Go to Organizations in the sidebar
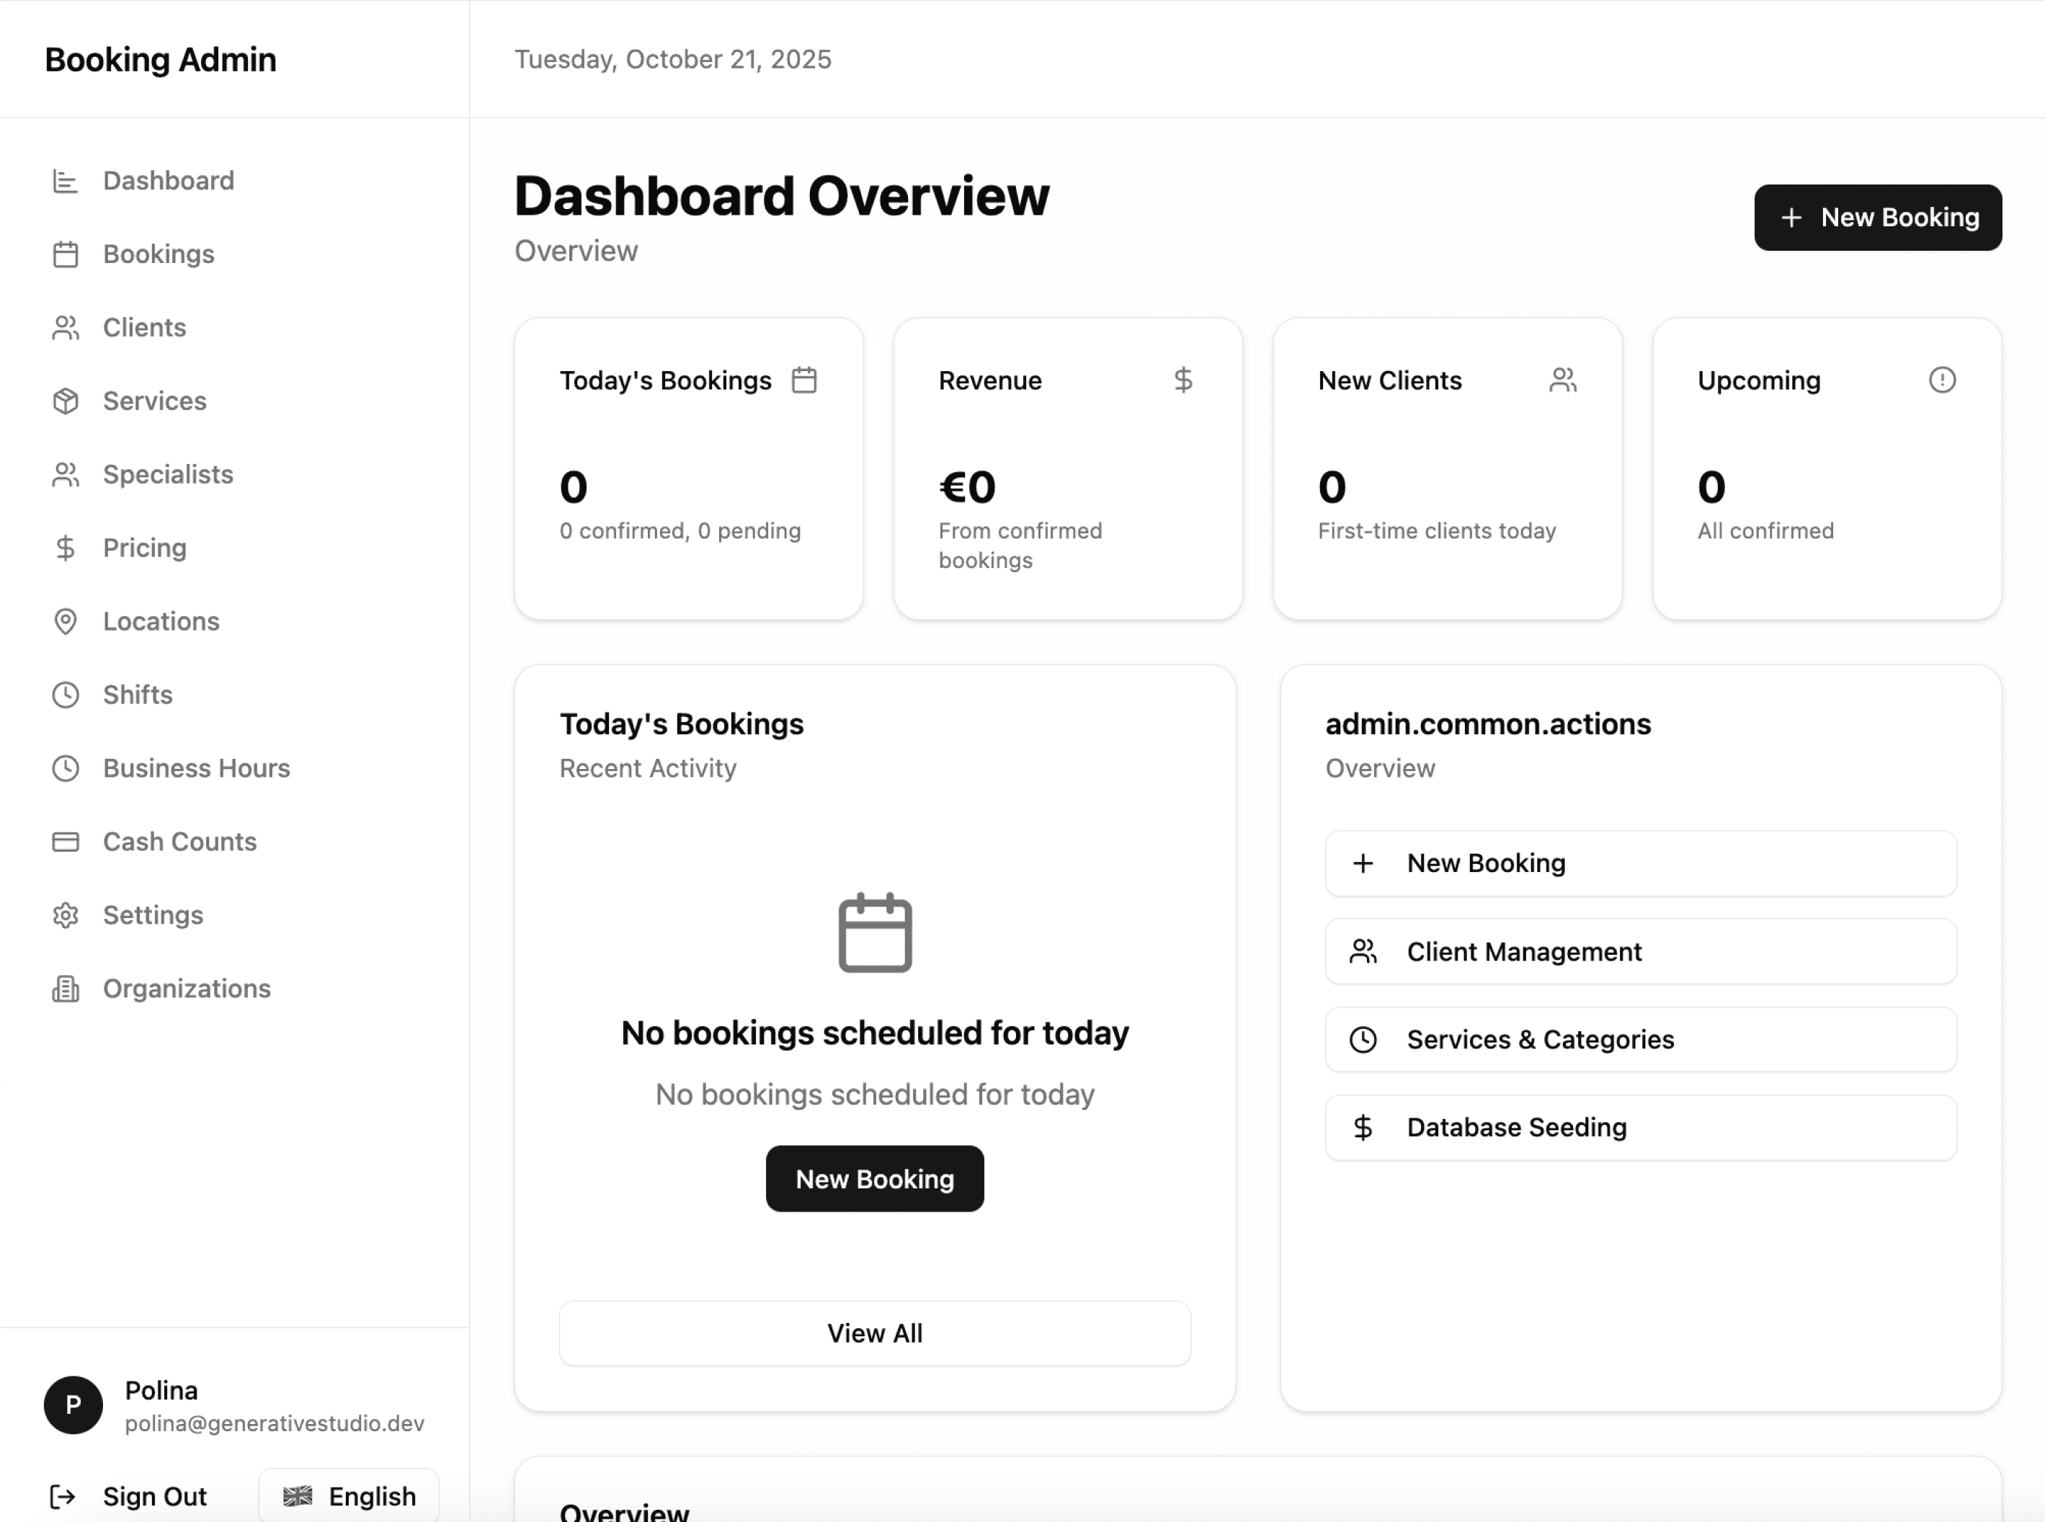Screen dimensions: 2045x1522 236,989
